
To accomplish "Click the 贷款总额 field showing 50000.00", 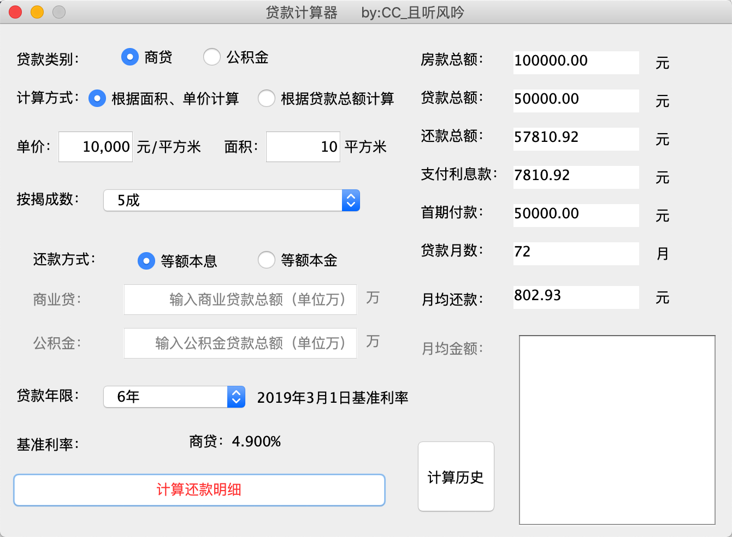I will point(576,100).
